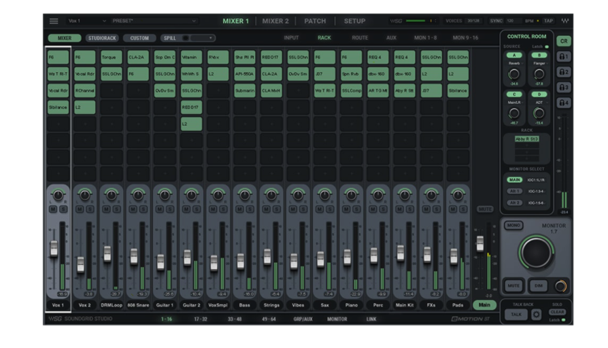Show the AUX layer

[x=391, y=37]
